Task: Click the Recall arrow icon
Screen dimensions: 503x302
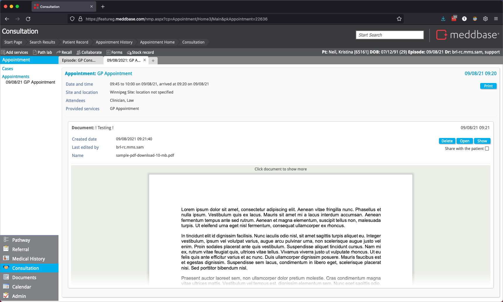Action: coord(58,52)
